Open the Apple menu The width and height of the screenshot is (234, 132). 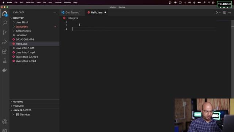(3, 3)
